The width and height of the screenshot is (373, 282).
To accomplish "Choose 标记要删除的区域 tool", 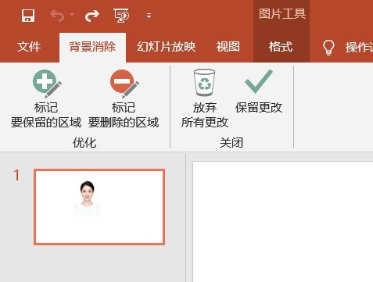I will click(124, 99).
